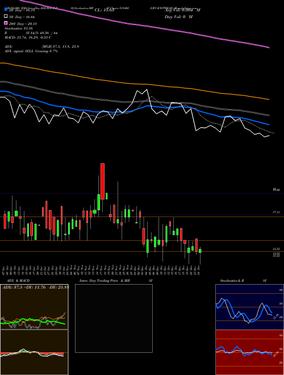The height and width of the screenshot is (375, 284).
Task: Click the first date label '07 Oct'
Action: (4, 269)
